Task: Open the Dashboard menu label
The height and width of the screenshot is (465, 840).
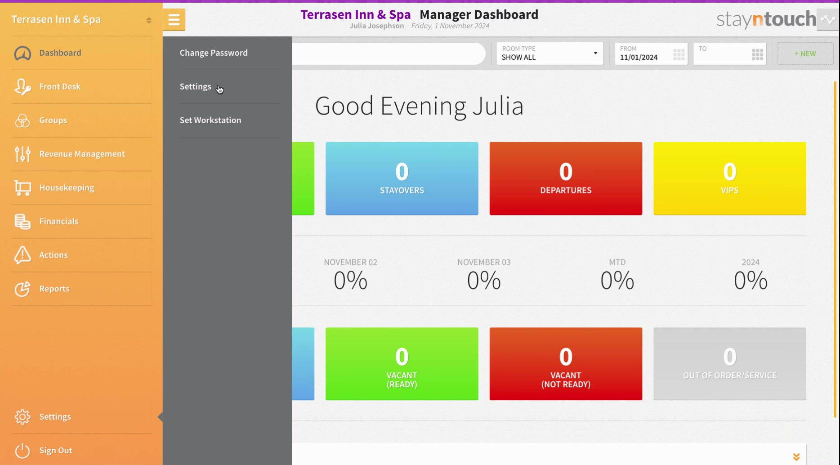Action: tap(60, 53)
